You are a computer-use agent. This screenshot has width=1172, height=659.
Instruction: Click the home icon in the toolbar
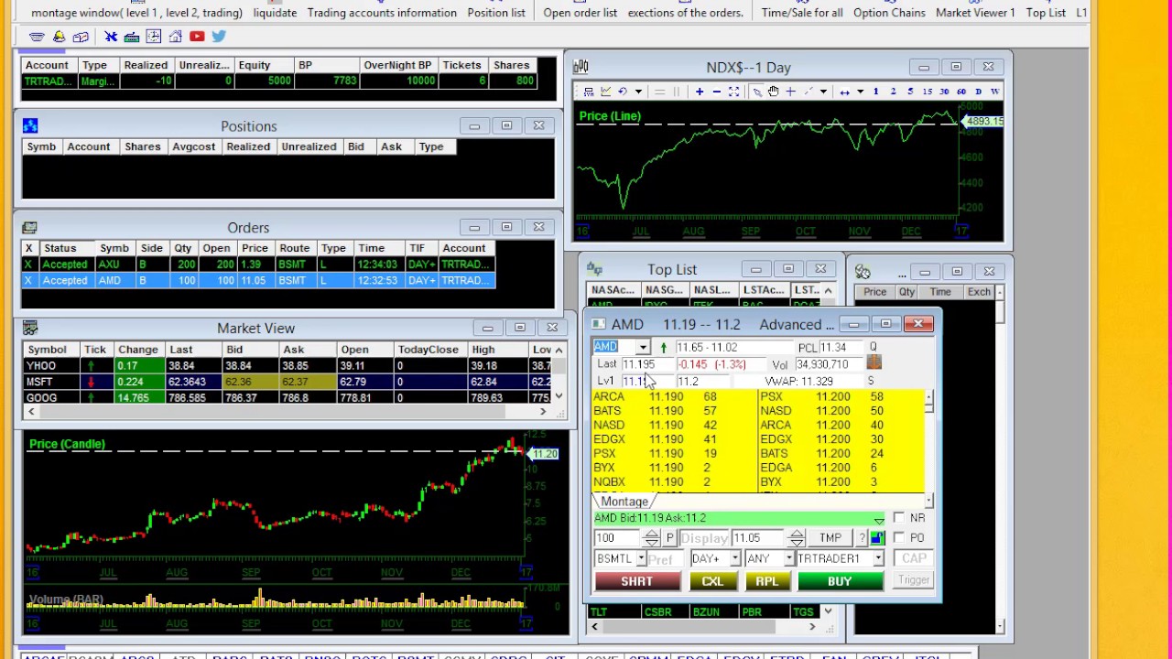175,37
